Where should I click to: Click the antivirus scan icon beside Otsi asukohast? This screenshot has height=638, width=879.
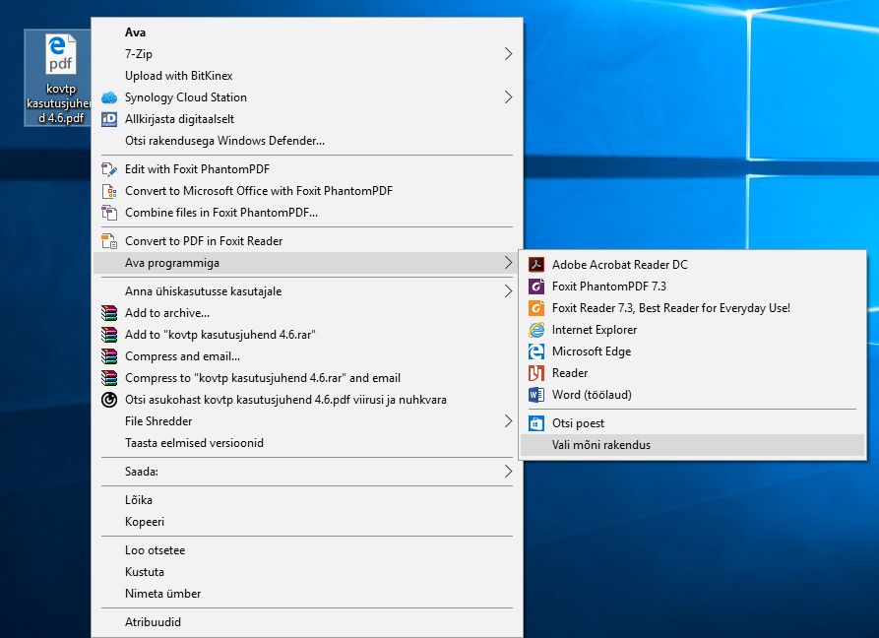coord(109,400)
